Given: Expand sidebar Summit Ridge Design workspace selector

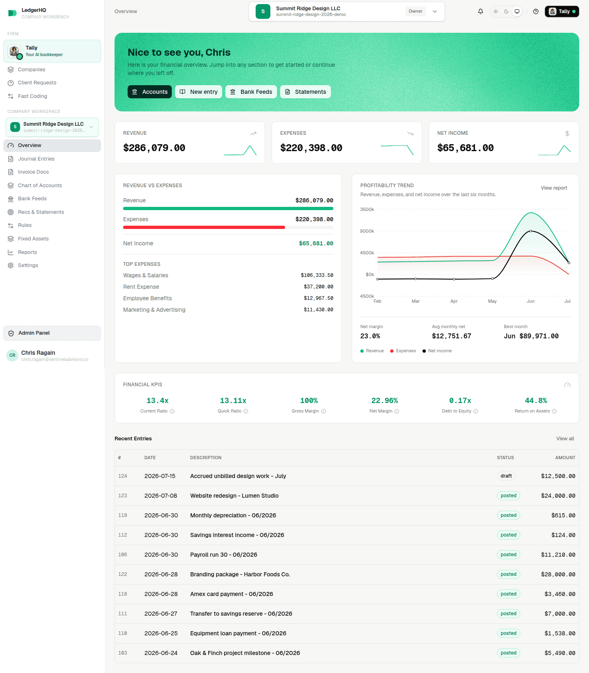Looking at the screenshot, I should tap(52, 127).
